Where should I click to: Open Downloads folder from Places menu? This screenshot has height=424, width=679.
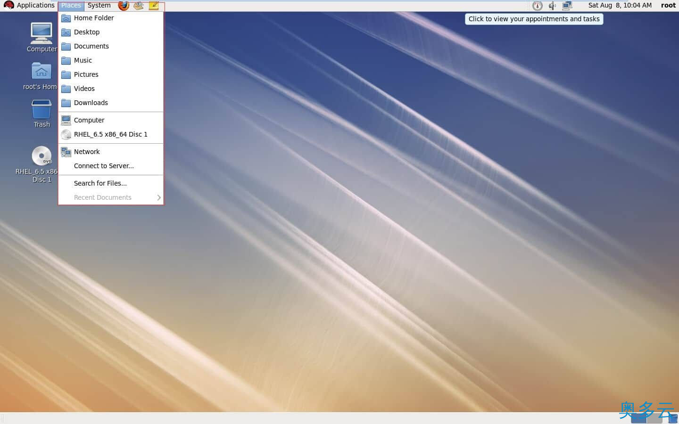(x=111, y=103)
